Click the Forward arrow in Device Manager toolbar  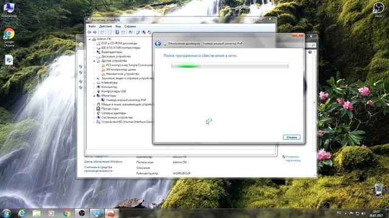95,32
